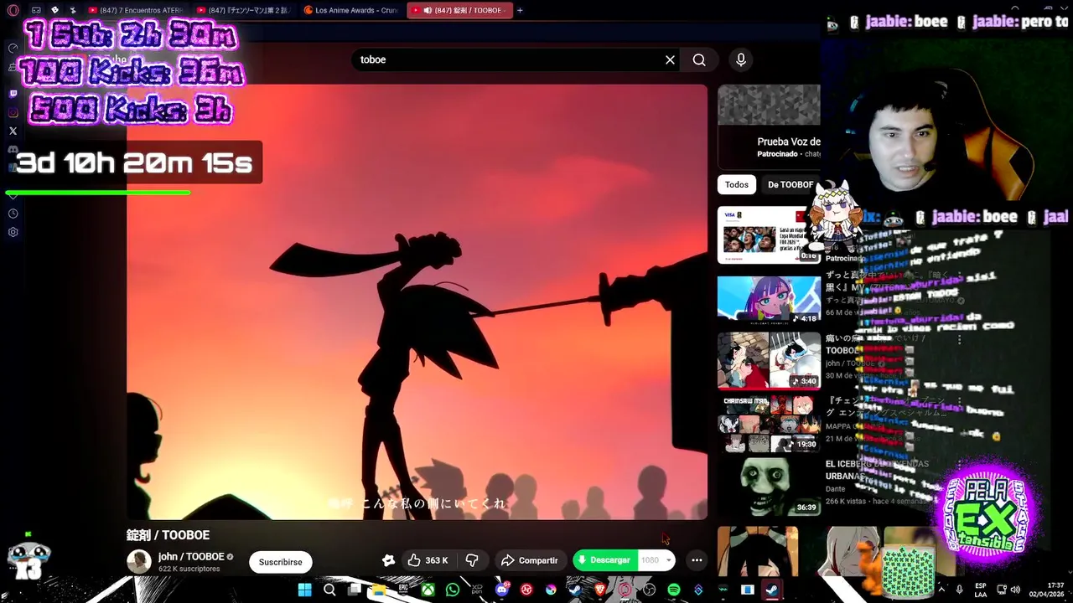1073x603 pixels.
Task: Dislike the video with the thumbs-down
Action: pyautogui.click(x=472, y=560)
